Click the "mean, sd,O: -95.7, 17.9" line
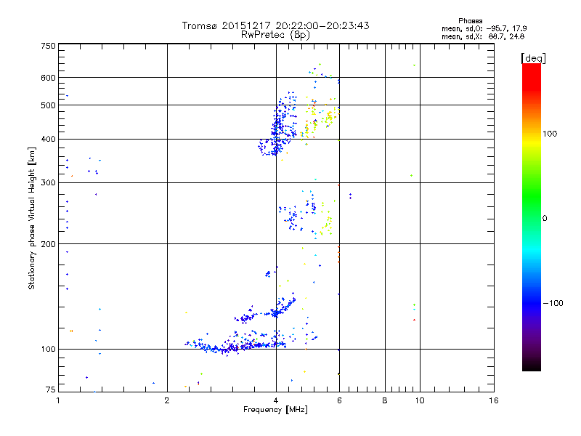The image size is (581, 436). click(484, 28)
